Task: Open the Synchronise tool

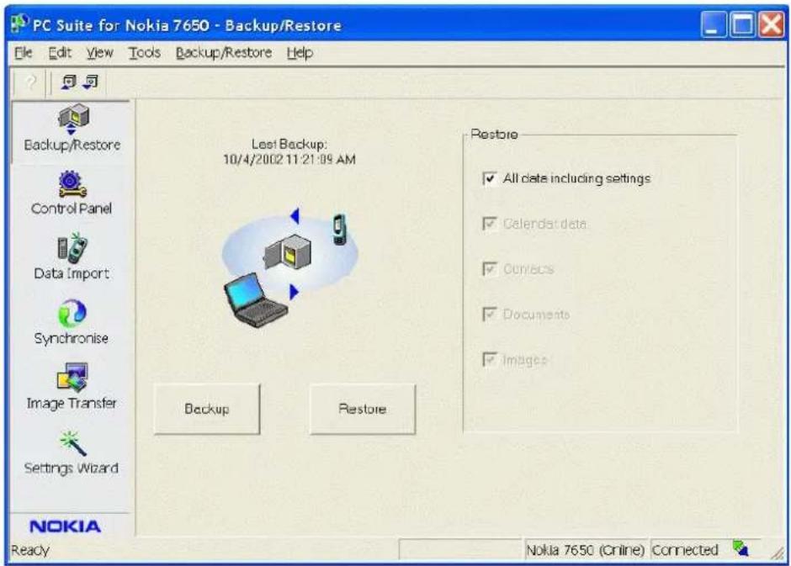Action: (72, 323)
